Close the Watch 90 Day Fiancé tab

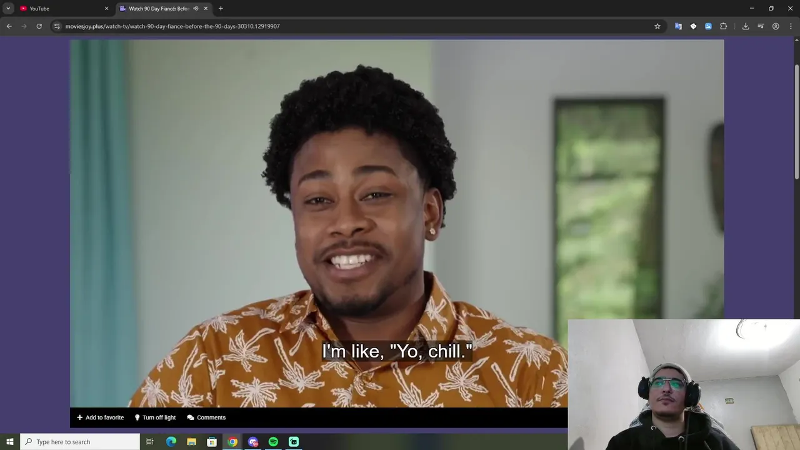tap(206, 8)
